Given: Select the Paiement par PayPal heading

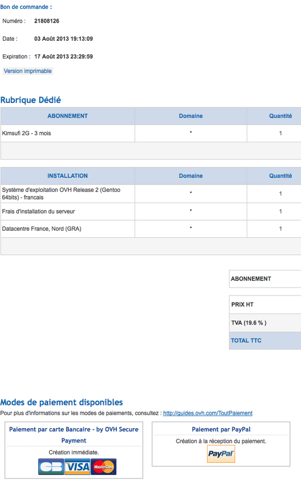Looking at the screenshot, I should (221, 429).
